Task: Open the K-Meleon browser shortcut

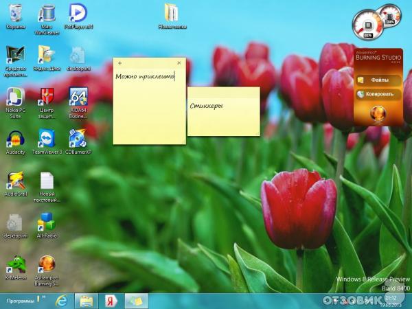Action: pyautogui.click(x=14, y=264)
